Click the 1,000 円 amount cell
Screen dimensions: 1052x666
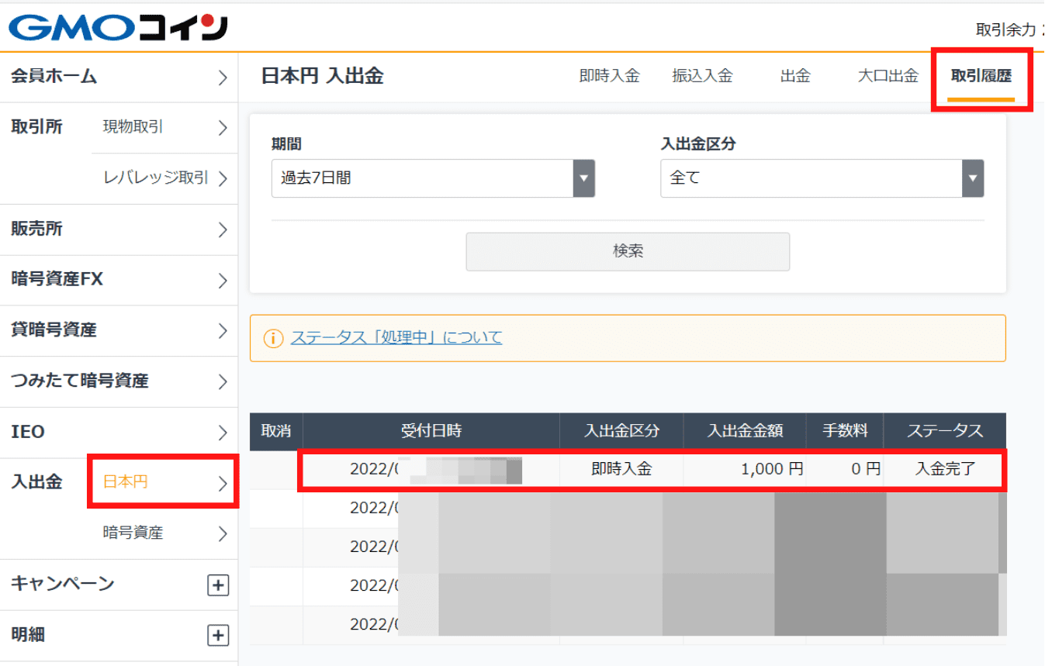(745, 469)
